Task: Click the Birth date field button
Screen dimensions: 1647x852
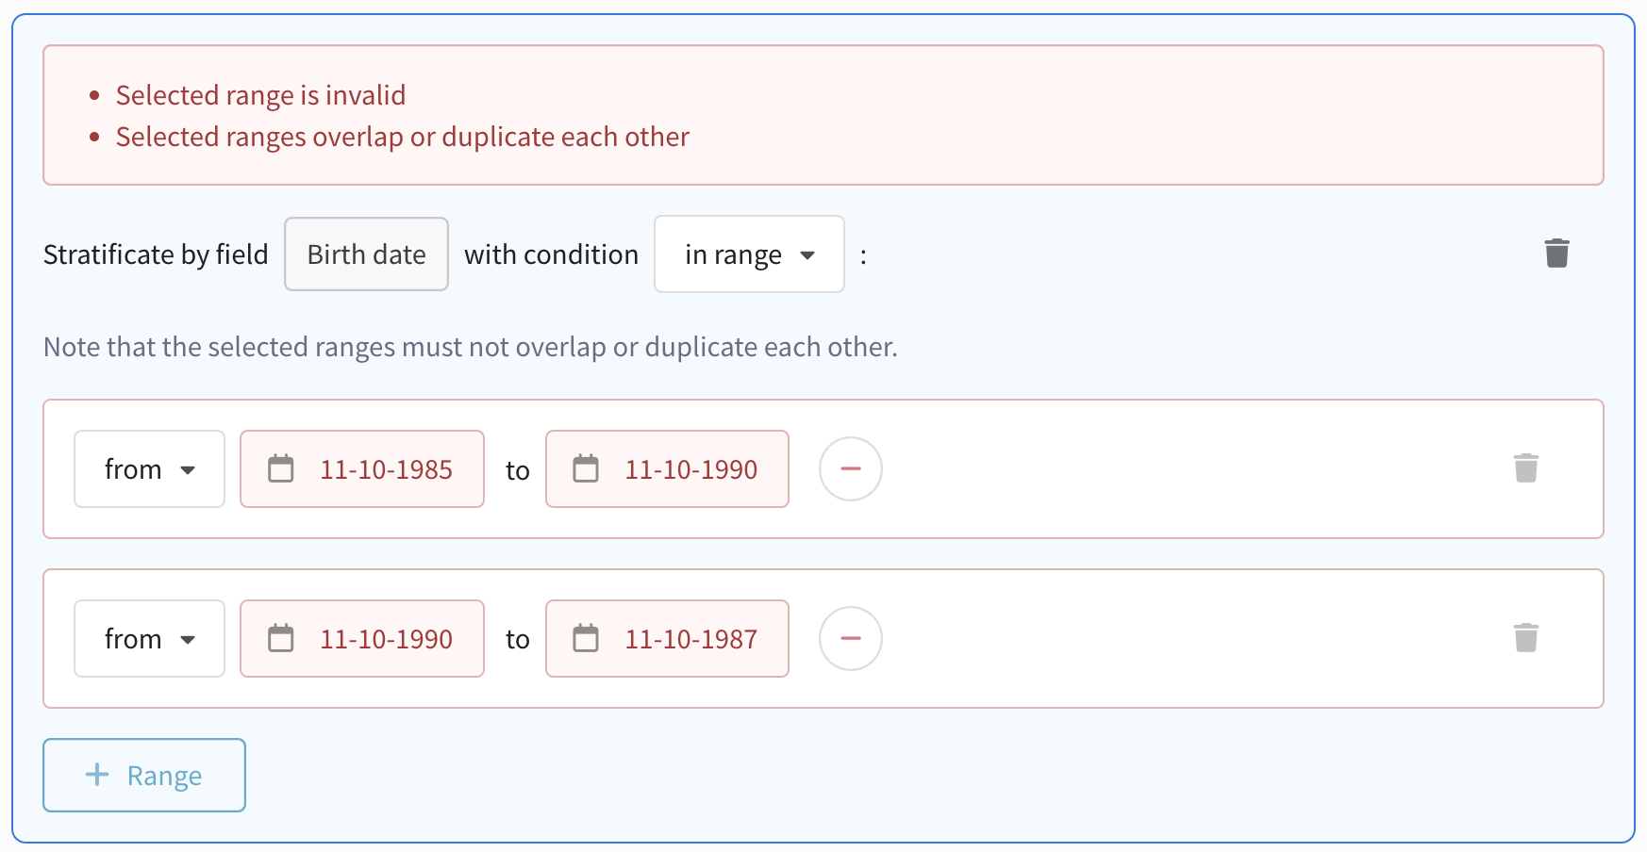Action: [366, 254]
